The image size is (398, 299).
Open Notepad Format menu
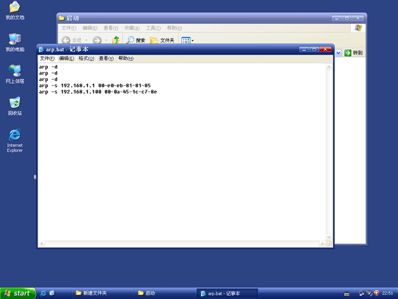86,58
